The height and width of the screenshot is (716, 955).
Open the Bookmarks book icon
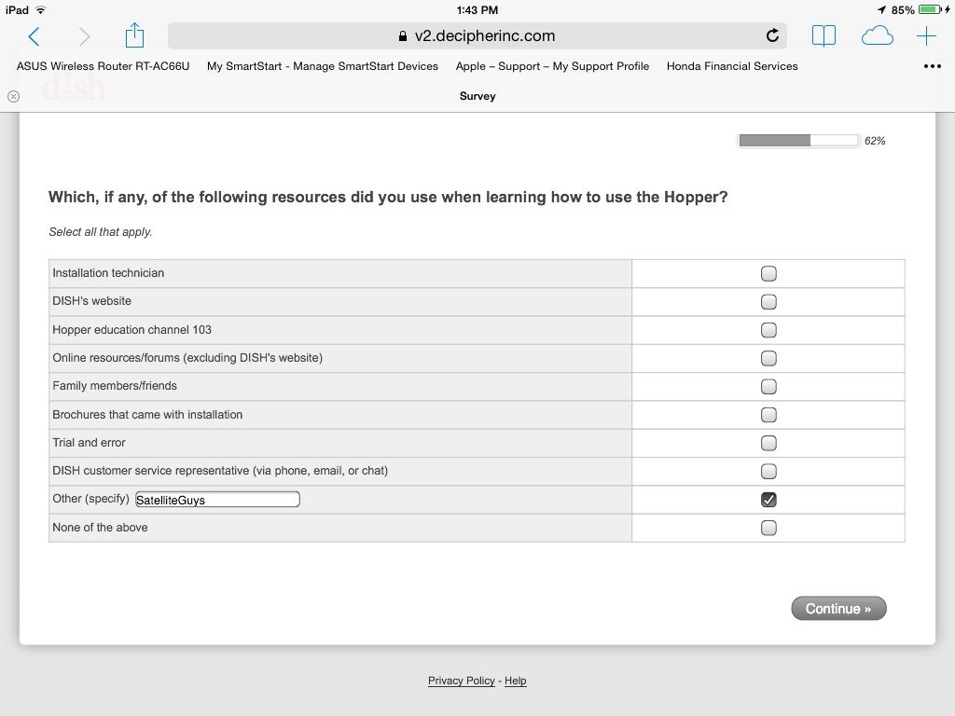(x=824, y=36)
